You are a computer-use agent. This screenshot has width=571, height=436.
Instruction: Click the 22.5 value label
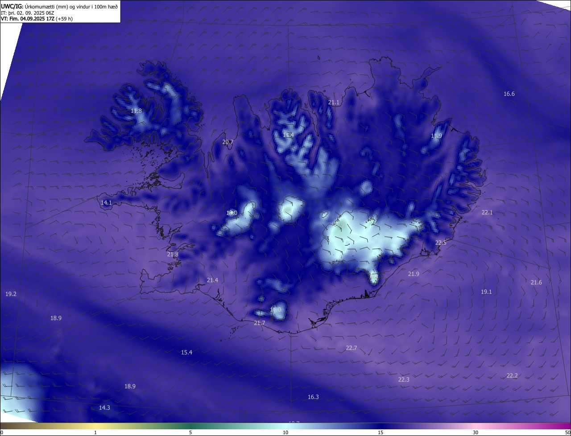441,243
